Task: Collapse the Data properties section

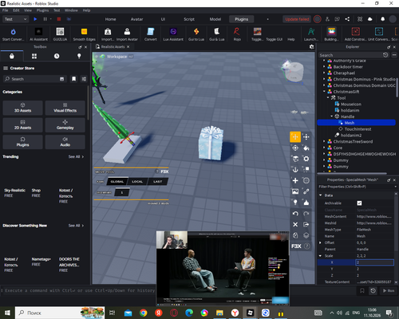Action: [x=321, y=195]
